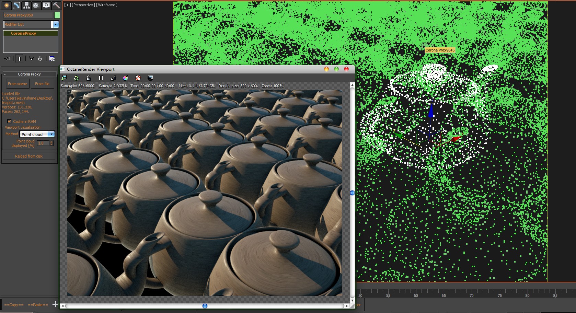Open the Motion panel tab
The height and width of the screenshot is (313, 576).
pos(36,5)
